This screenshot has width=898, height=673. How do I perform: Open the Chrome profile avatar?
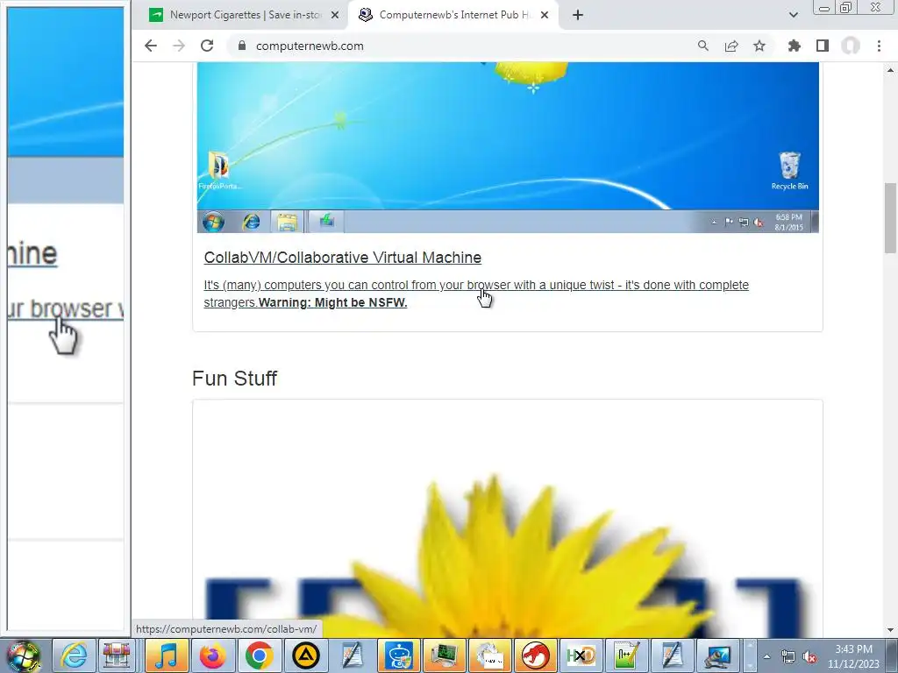851,46
